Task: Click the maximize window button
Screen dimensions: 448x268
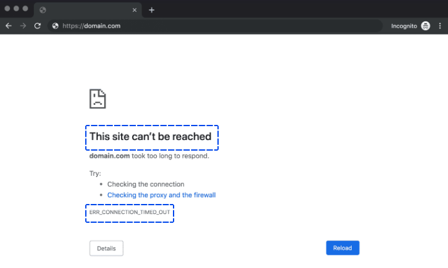Action: [25, 9]
